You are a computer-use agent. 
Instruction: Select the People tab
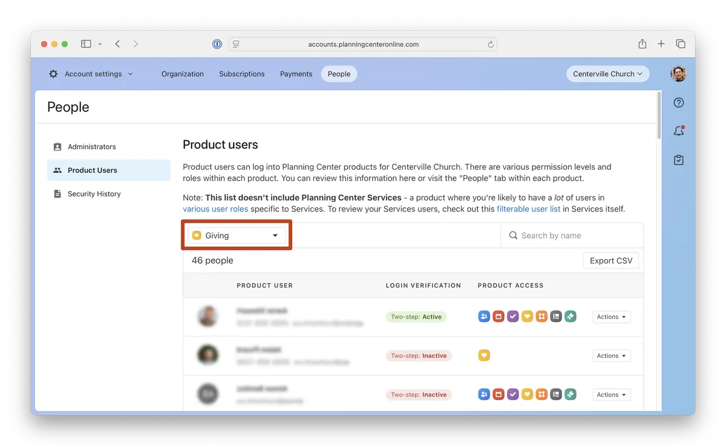(339, 74)
